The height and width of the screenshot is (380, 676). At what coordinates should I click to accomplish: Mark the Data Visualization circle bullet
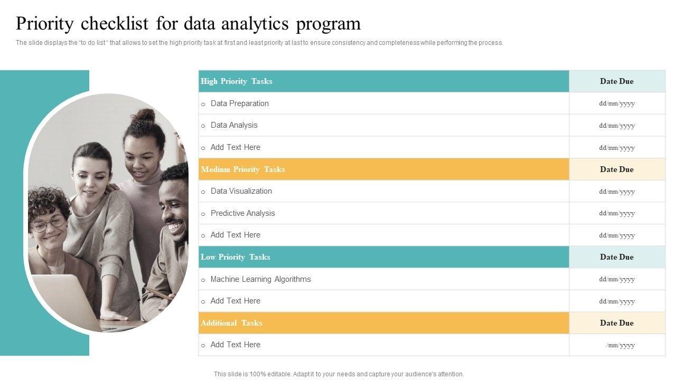tap(203, 192)
